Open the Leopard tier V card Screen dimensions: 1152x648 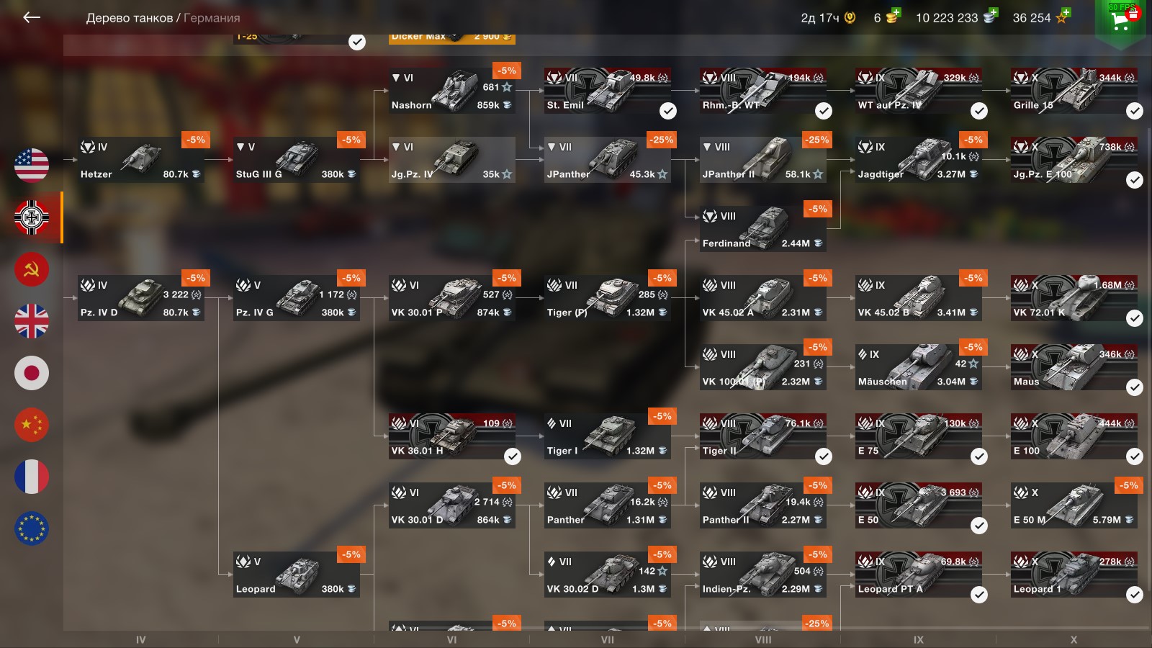(297, 575)
